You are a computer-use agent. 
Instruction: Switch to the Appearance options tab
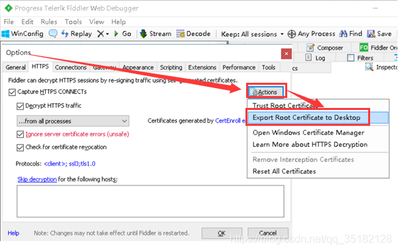(x=138, y=68)
